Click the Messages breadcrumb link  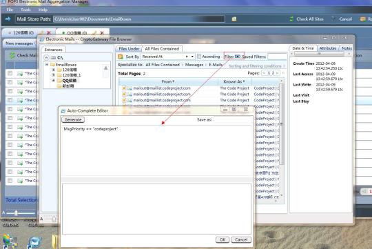[194, 65]
